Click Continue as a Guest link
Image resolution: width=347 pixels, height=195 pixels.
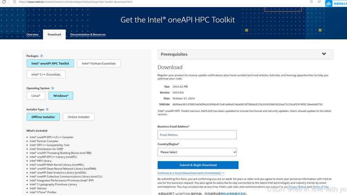191,173
